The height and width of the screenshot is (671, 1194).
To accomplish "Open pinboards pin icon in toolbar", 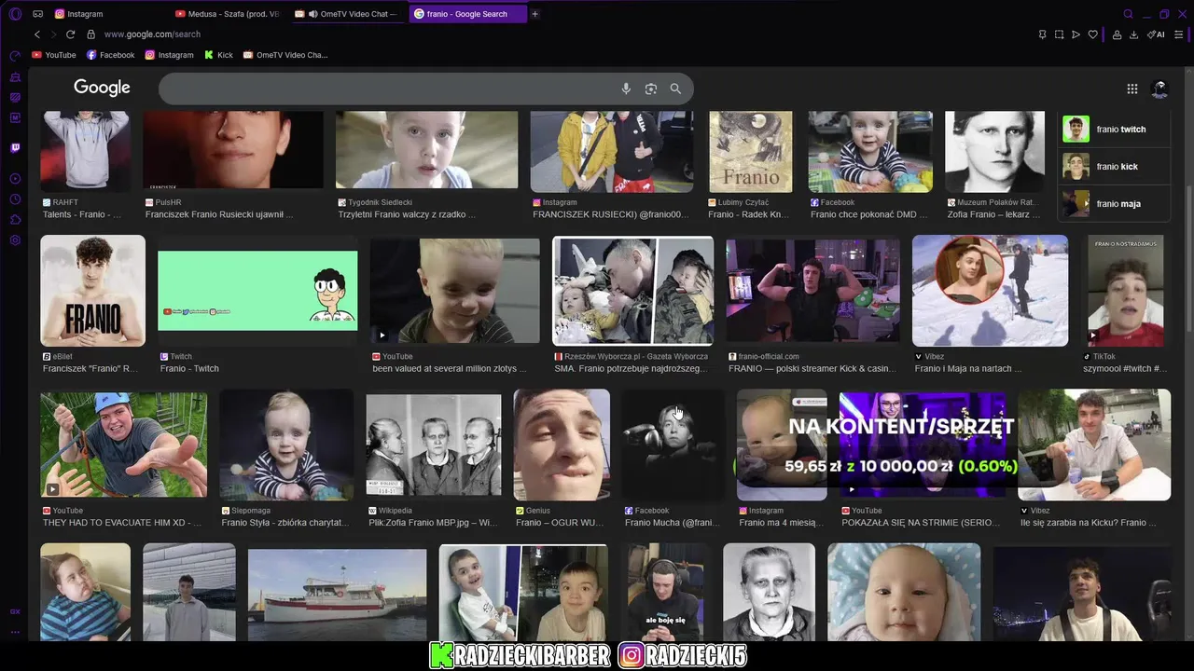I will [x=1042, y=34].
